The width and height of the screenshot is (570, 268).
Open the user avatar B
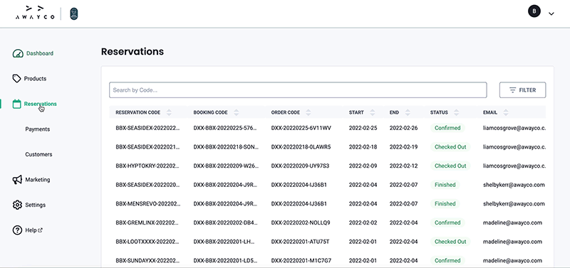tap(534, 11)
